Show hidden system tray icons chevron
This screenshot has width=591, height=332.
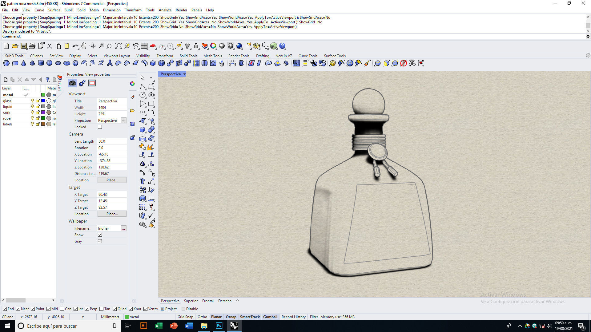click(x=520, y=326)
